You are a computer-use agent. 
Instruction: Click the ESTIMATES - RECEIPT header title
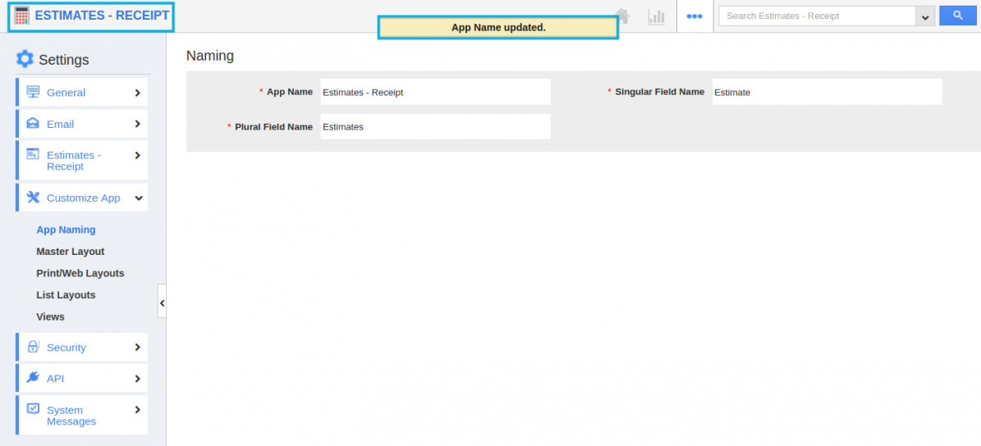(102, 16)
